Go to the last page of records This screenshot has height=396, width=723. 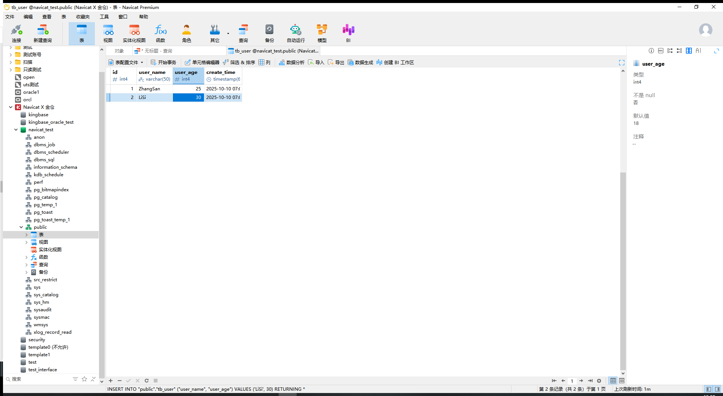[x=590, y=381]
